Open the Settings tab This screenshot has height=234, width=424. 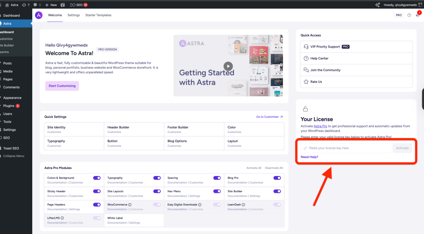(73, 15)
